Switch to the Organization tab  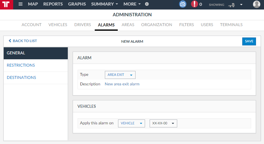coord(157,25)
